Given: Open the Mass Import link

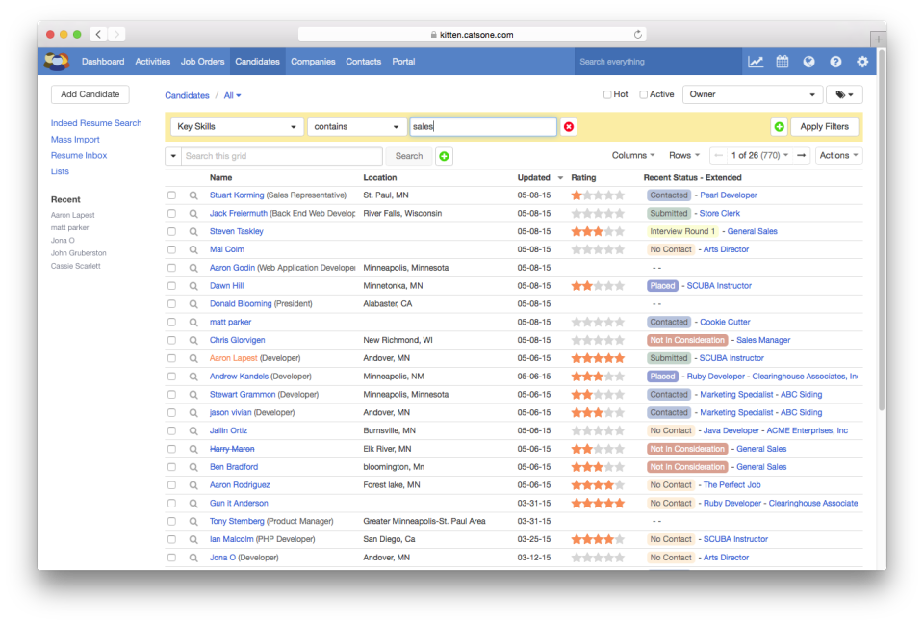Looking at the screenshot, I should pyautogui.click(x=75, y=140).
